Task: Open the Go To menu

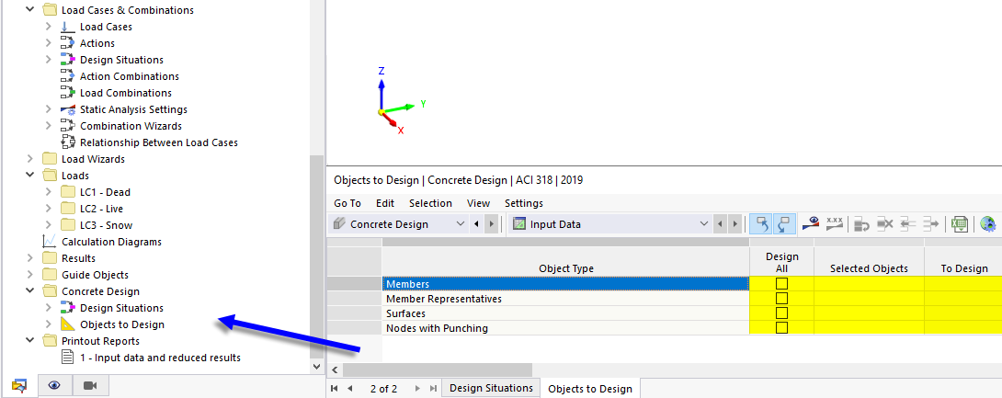Action: click(347, 203)
